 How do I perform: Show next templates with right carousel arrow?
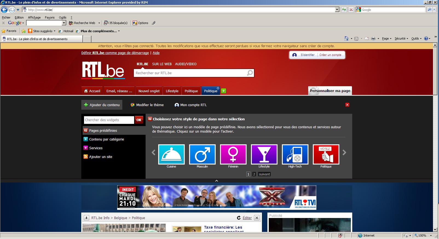tap(344, 153)
